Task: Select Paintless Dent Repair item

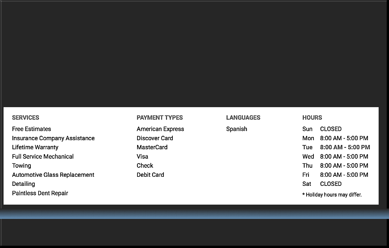Action: (40, 193)
